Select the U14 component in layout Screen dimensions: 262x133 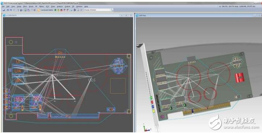pos(18,71)
